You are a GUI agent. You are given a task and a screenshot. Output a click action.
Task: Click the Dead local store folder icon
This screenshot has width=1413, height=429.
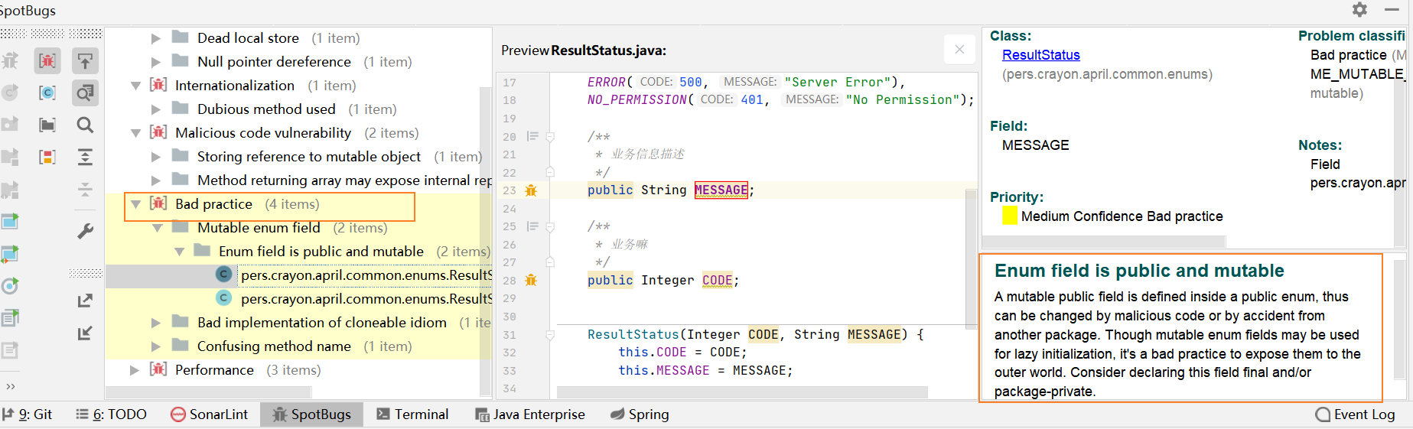(181, 37)
